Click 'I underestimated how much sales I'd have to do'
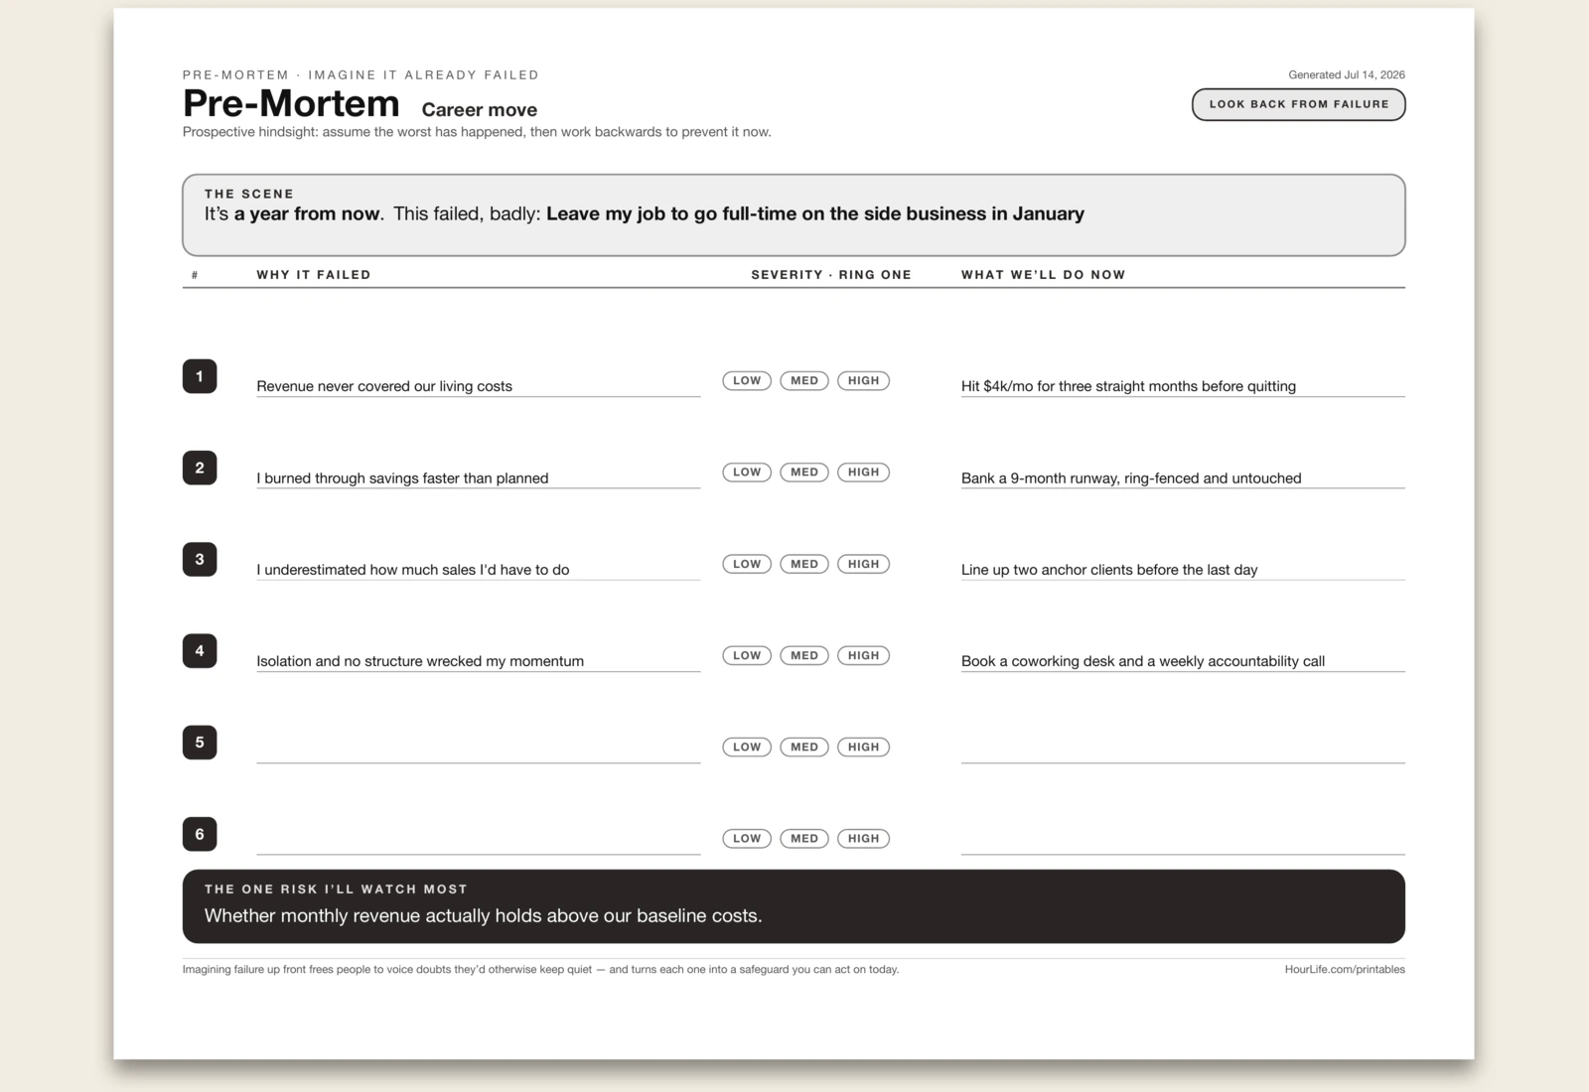Image resolution: width=1589 pixels, height=1092 pixels. point(413,570)
